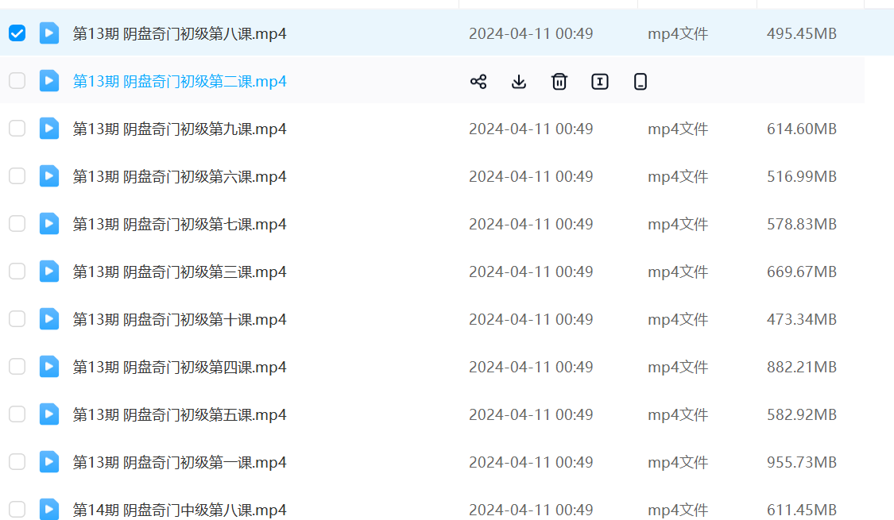The height and width of the screenshot is (520, 894).
Task: Click rename icon in hovered row
Action: (x=600, y=82)
